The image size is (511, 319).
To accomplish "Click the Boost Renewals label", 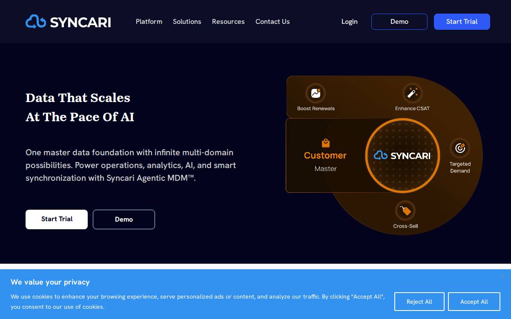I will click(x=316, y=108).
